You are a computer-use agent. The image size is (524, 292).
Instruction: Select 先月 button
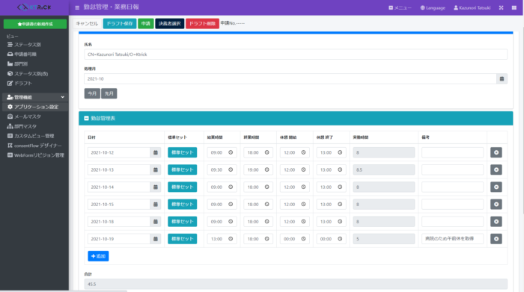tap(109, 93)
